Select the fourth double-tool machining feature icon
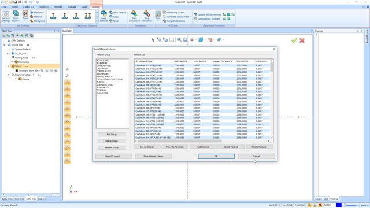Screen dimensions: 370x208 pyautogui.click(x=88, y=16)
